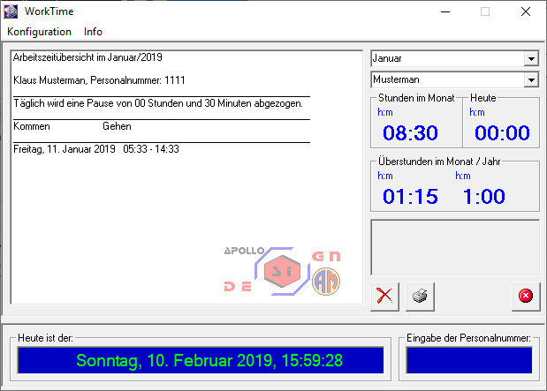547x391 pixels.
Task: Expand the Musterman employee dropdown arrow
Action: 531,79
